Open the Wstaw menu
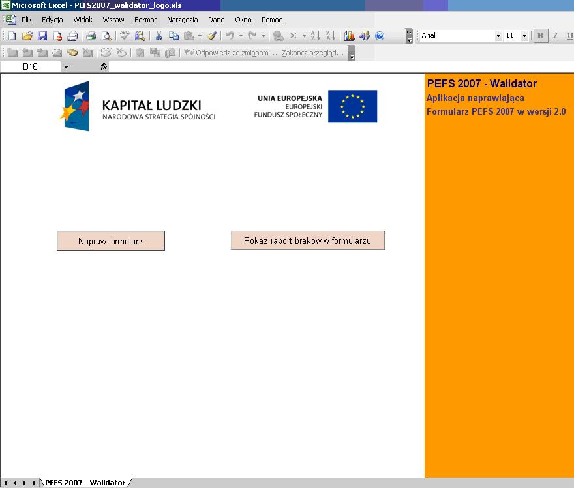The width and height of the screenshot is (574, 488). tap(113, 20)
